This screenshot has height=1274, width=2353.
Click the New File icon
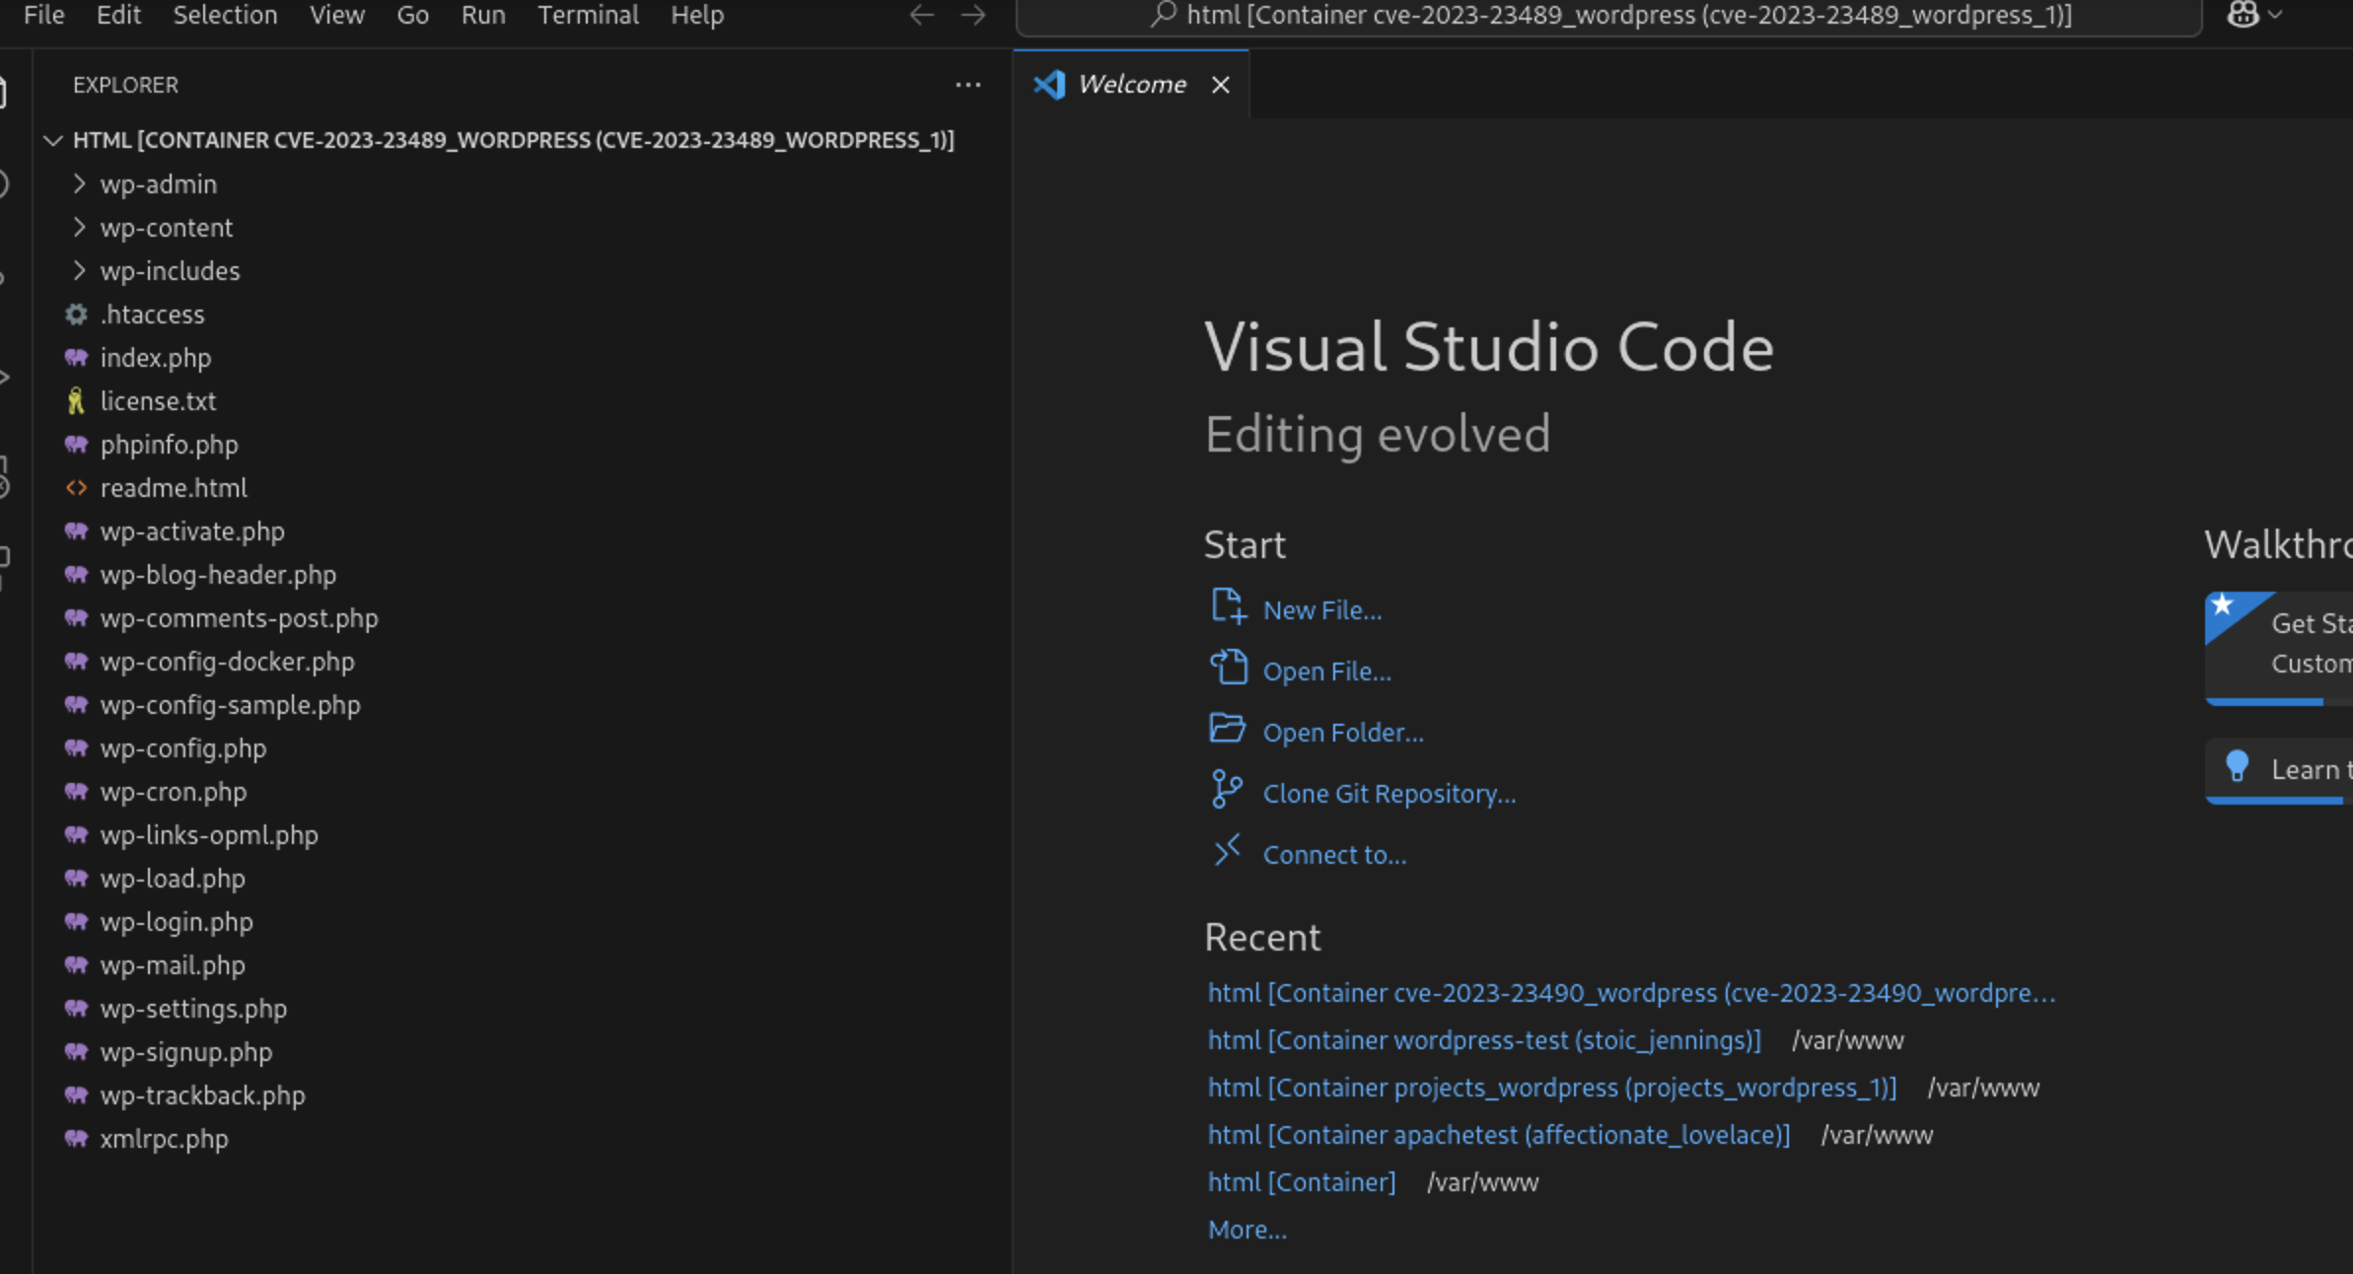point(1228,606)
